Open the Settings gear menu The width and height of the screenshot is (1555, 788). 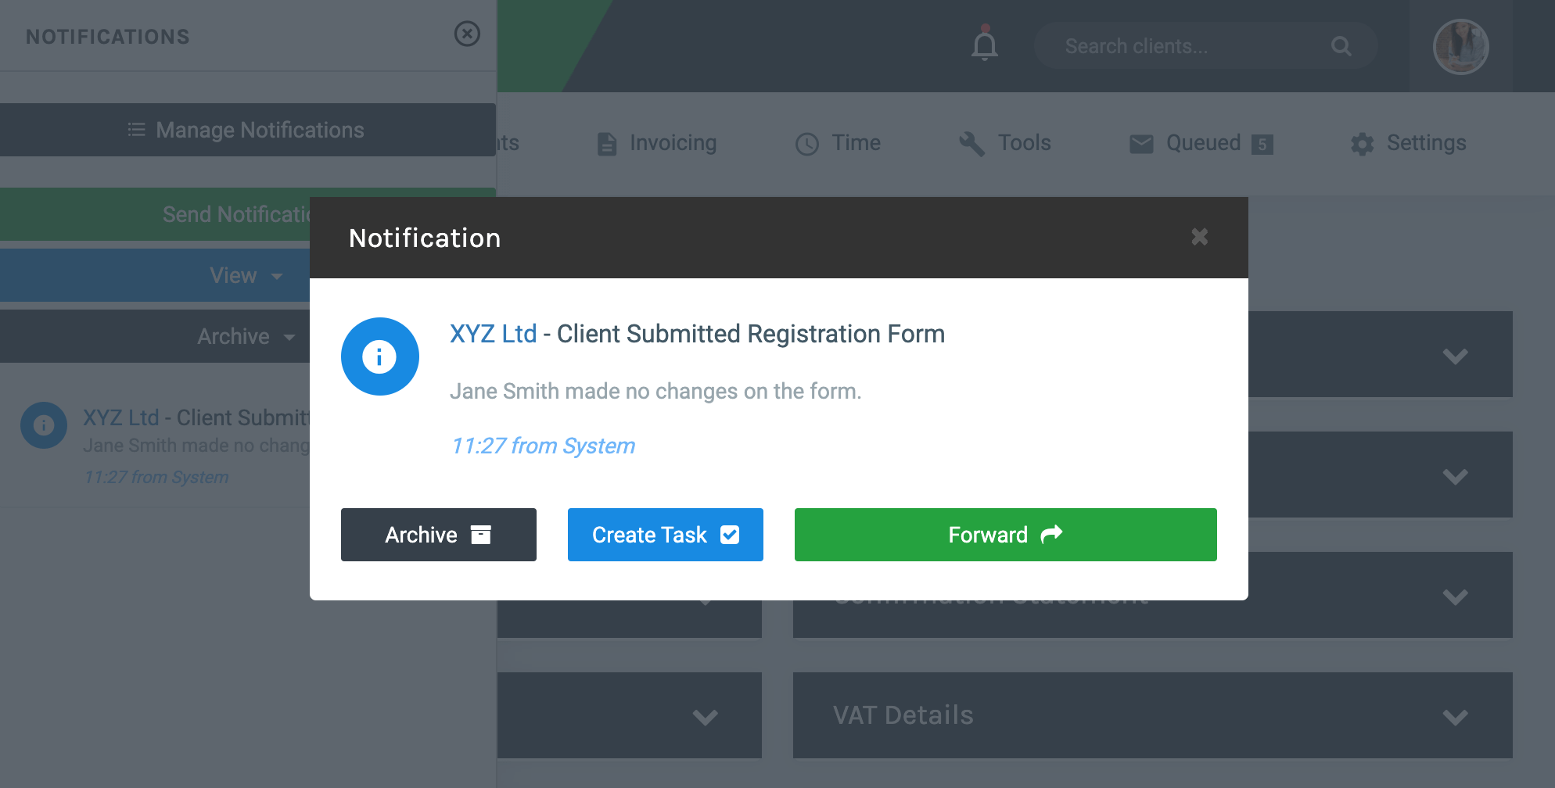tap(1408, 143)
